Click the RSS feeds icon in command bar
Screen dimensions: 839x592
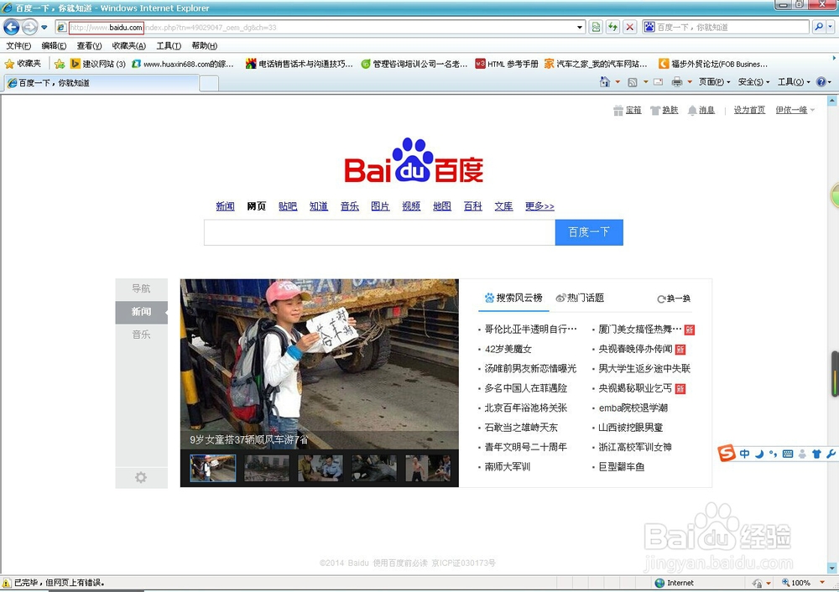pyautogui.click(x=633, y=82)
